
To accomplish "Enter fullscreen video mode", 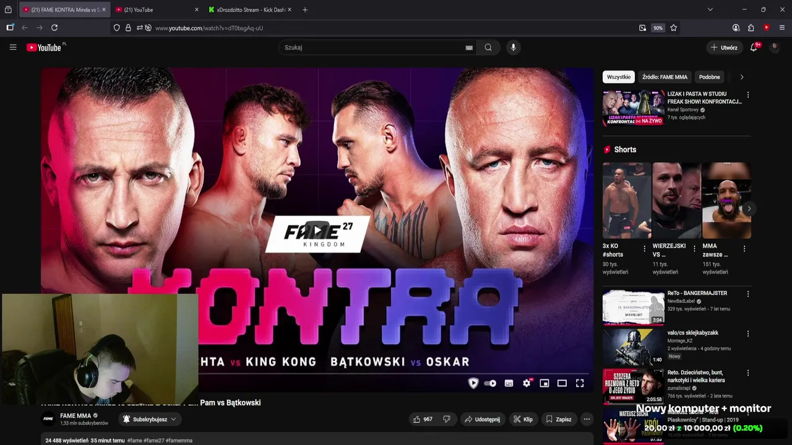I will coord(580,383).
